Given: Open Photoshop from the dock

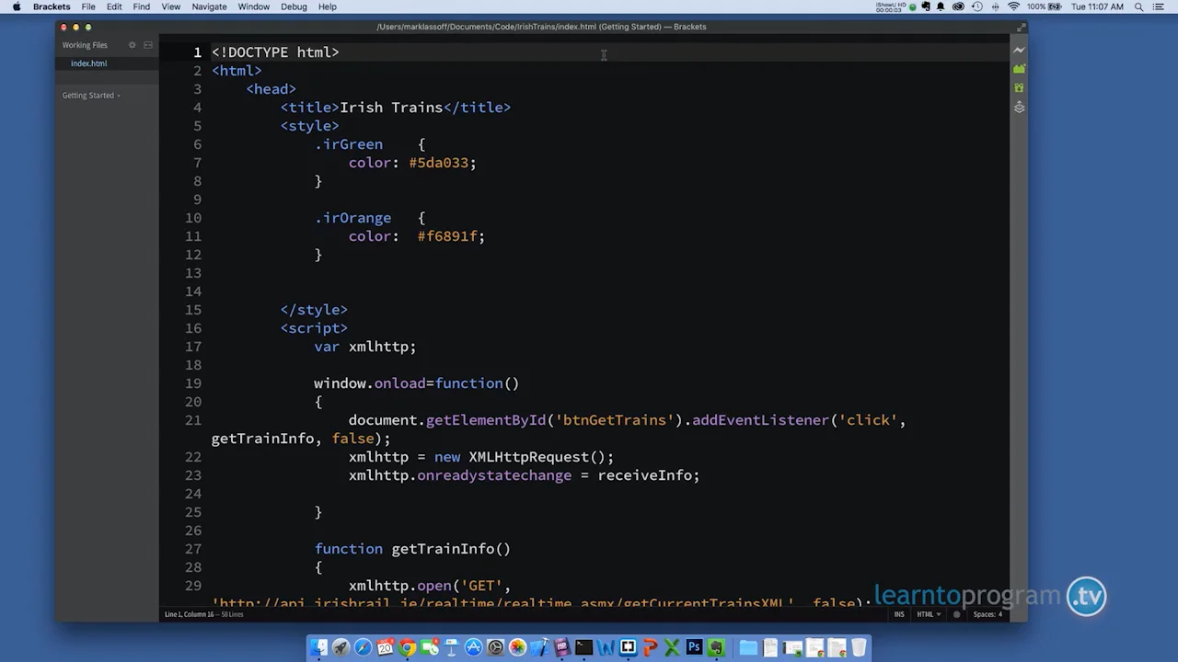Looking at the screenshot, I should pyautogui.click(x=694, y=647).
